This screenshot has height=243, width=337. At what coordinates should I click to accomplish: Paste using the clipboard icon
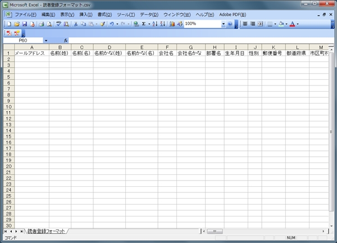(x=92, y=24)
